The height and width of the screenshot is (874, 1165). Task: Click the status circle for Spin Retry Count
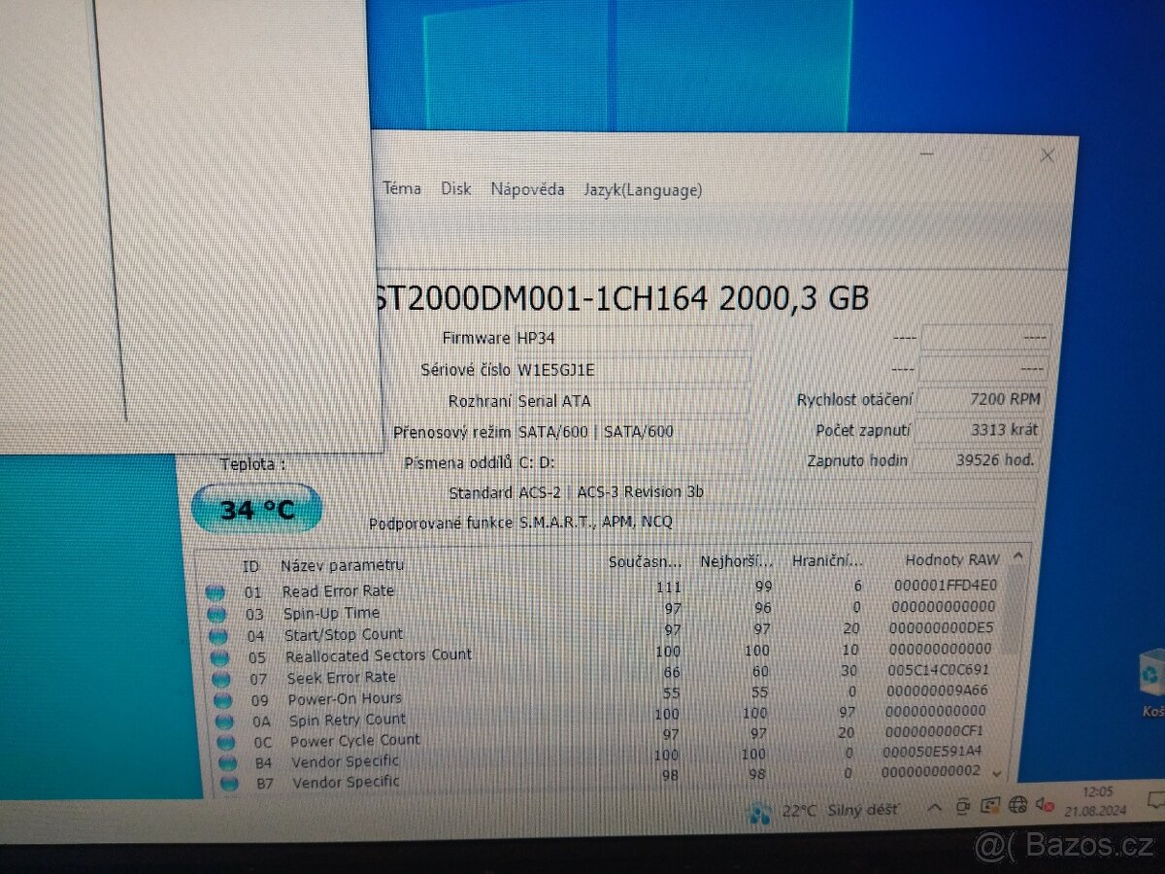pos(224,722)
